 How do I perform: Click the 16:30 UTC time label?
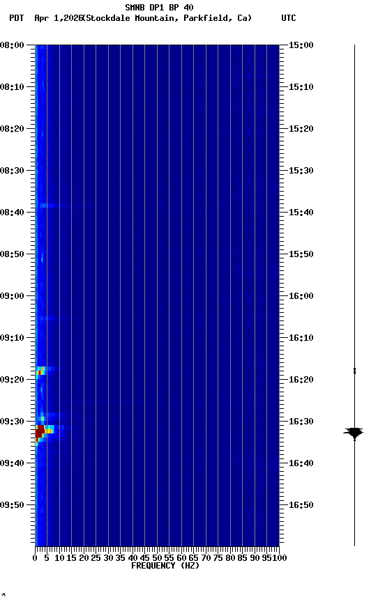point(301,422)
